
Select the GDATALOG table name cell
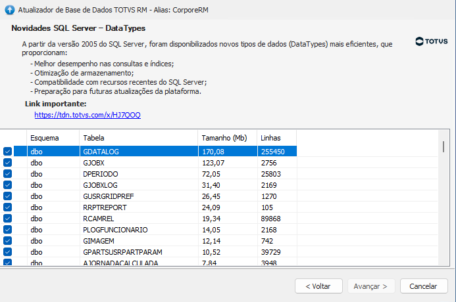click(x=139, y=152)
